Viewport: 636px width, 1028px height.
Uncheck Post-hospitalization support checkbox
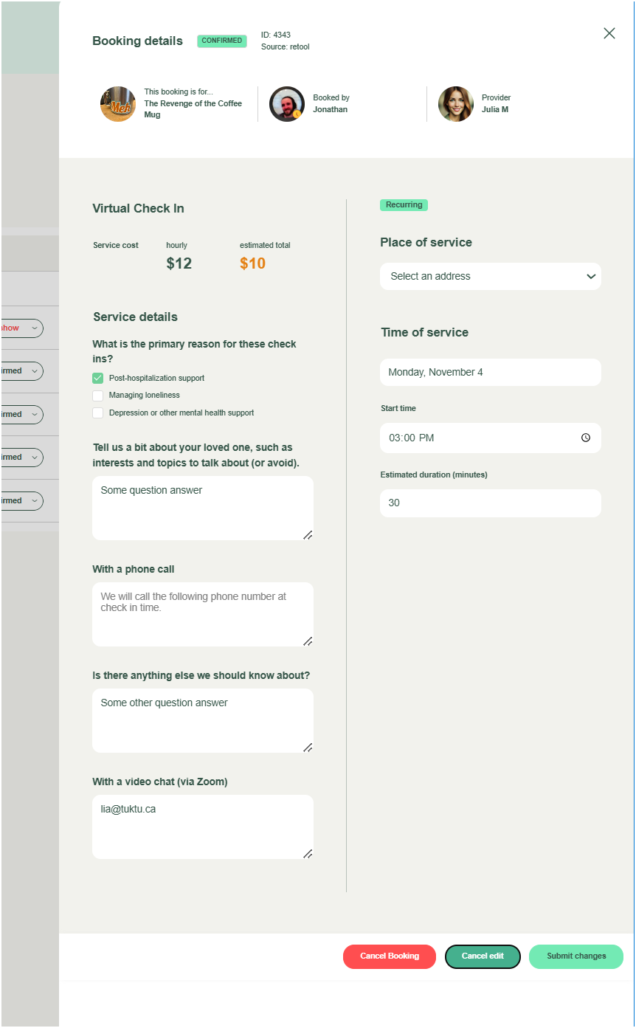pyautogui.click(x=97, y=378)
